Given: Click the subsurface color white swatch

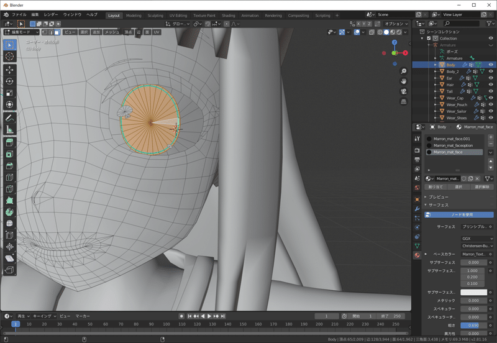Looking at the screenshot, I should (473, 292).
